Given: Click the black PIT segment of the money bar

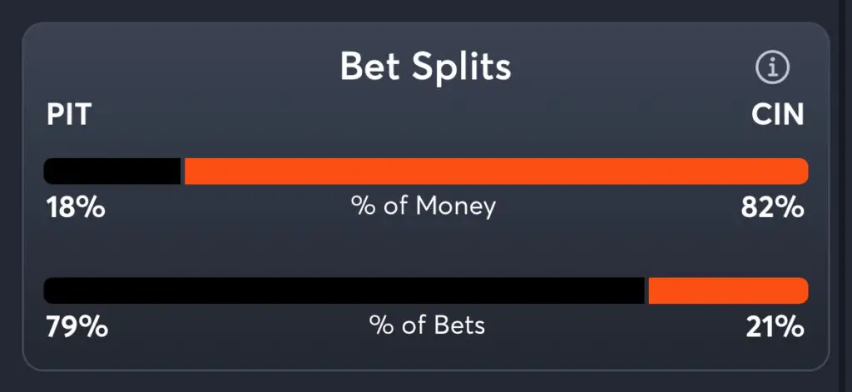Looking at the screenshot, I should (112, 171).
